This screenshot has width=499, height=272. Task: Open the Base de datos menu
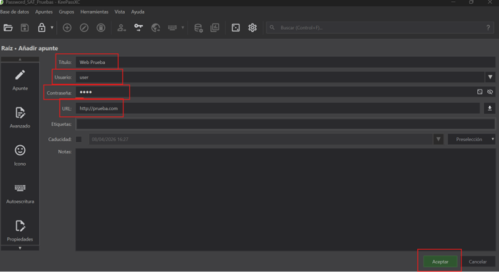click(x=15, y=12)
